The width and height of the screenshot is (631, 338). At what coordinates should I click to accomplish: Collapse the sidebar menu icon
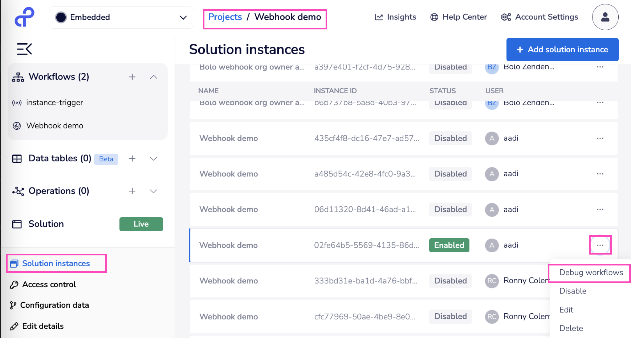coord(24,49)
